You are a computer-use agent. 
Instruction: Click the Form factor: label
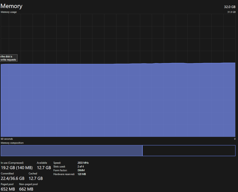(60, 170)
